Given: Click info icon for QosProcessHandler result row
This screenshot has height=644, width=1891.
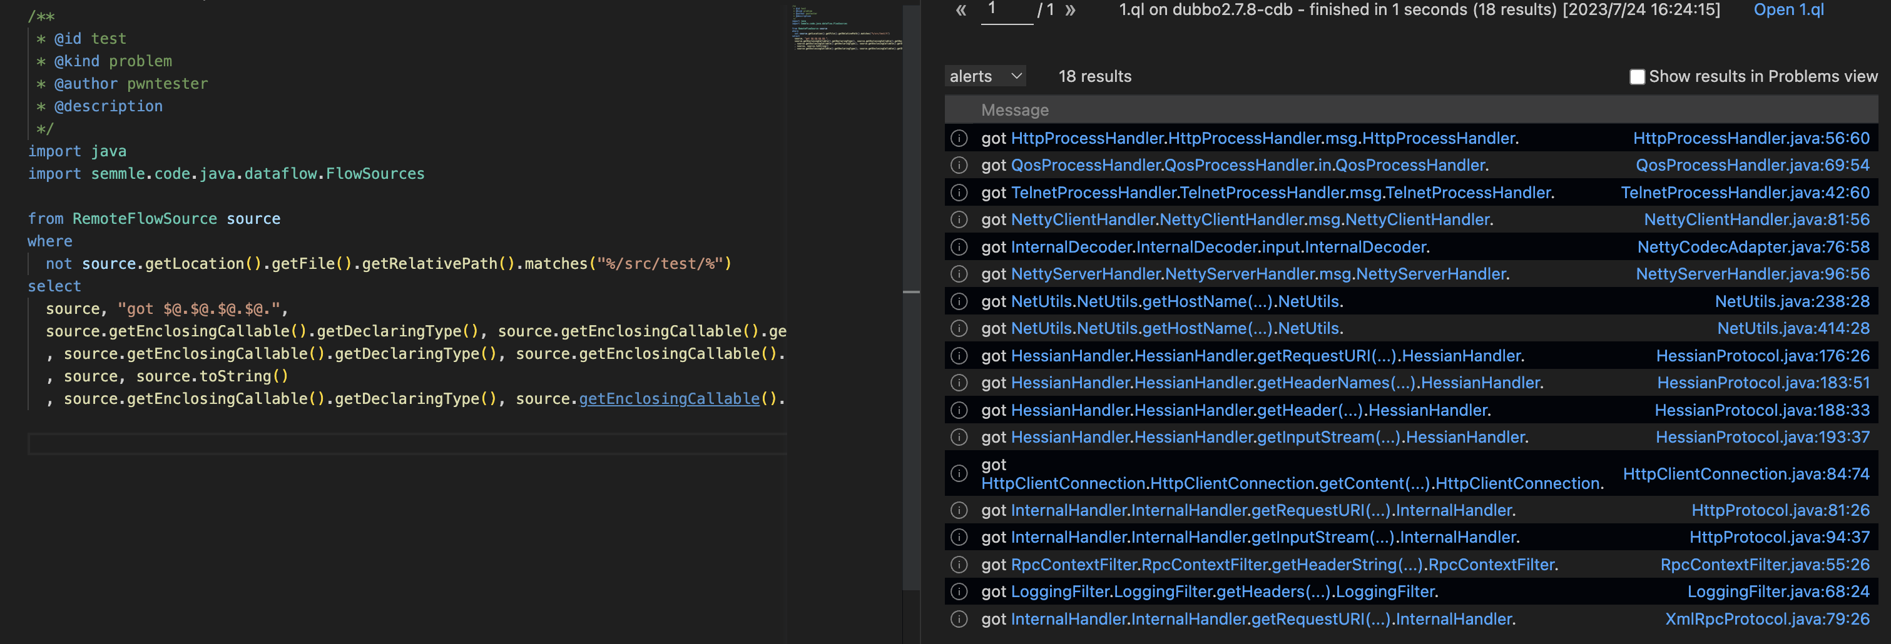Looking at the screenshot, I should [x=959, y=165].
